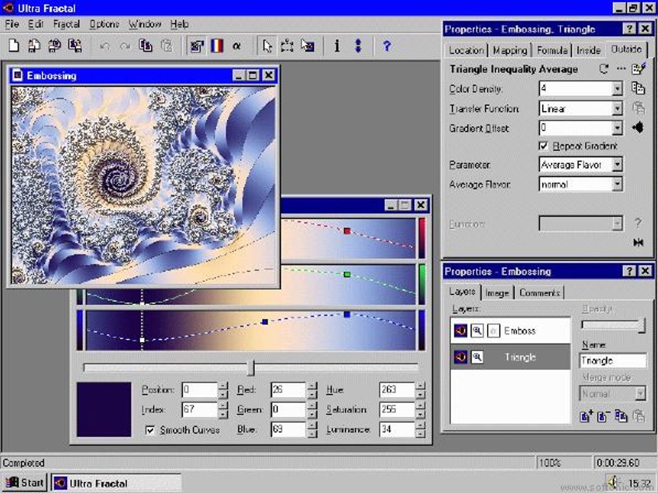Image resolution: width=658 pixels, height=493 pixels.
Task: Click the Ultra Fractal taskbar button
Action: pos(116,483)
